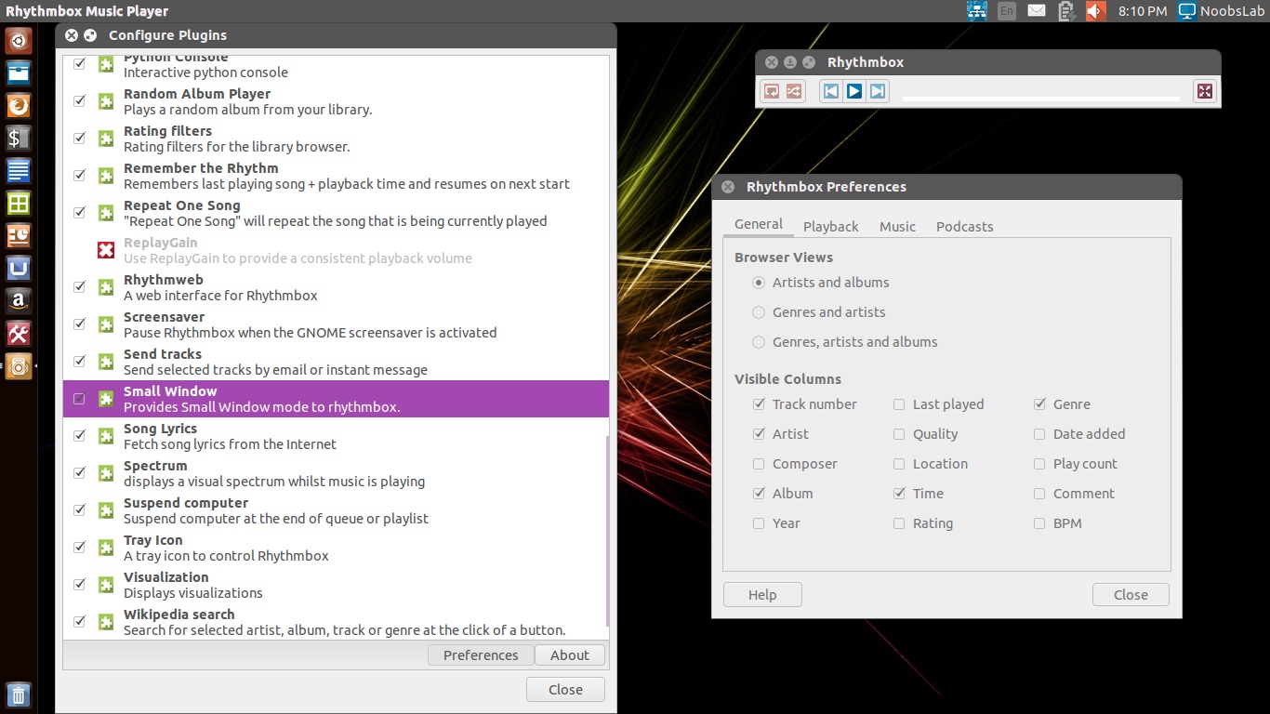Click the puzzle icon beside the Spectrum plugin

[x=106, y=473]
